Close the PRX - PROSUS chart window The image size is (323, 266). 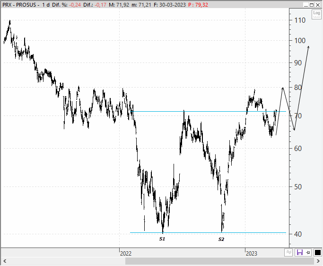point(318,5)
